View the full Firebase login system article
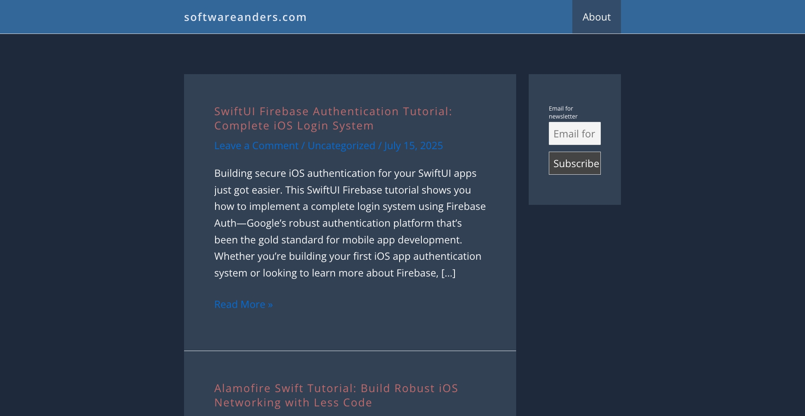805x416 pixels. 243,304
